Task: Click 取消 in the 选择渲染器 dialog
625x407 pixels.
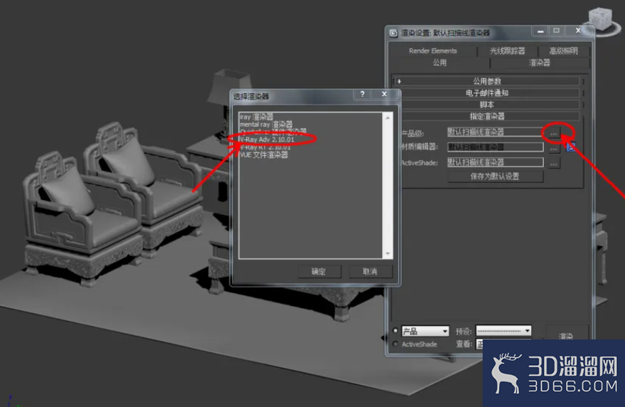Action: coord(370,272)
